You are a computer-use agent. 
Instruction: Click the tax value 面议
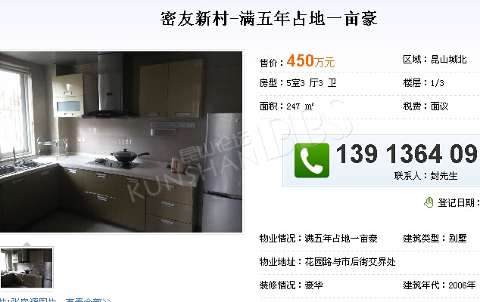tap(440, 106)
